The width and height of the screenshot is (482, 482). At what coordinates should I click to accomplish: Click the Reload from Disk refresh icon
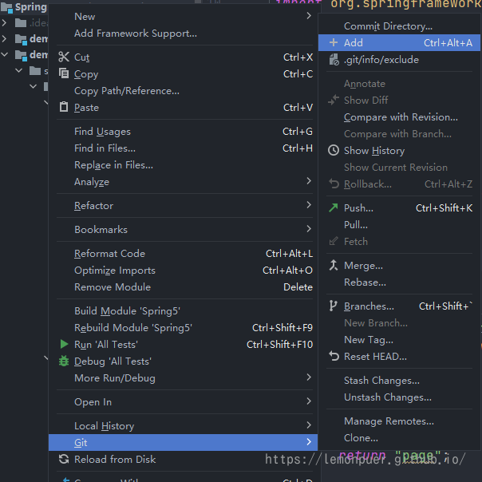point(64,459)
